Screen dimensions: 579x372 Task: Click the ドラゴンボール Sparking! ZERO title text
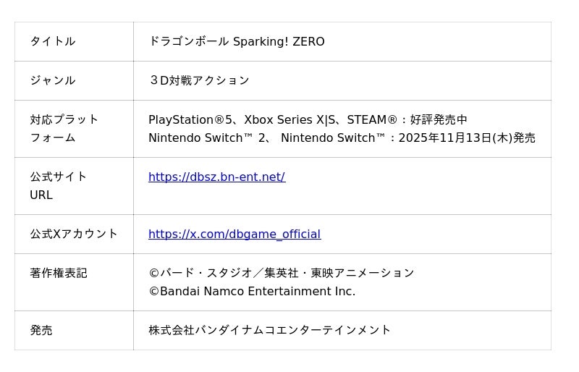click(236, 42)
